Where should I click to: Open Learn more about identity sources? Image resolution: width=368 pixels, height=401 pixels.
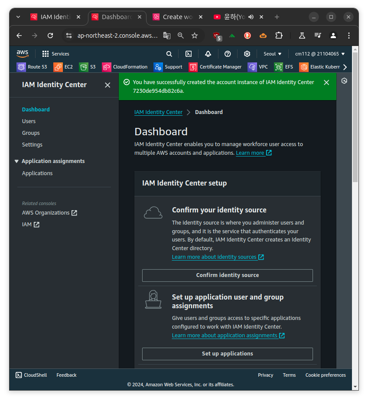coord(218,257)
